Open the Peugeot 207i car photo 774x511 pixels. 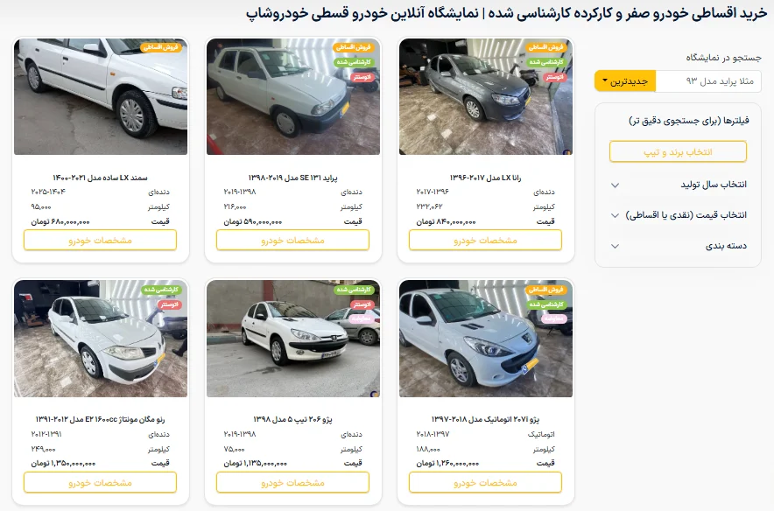pyautogui.click(x=486, y=339)
